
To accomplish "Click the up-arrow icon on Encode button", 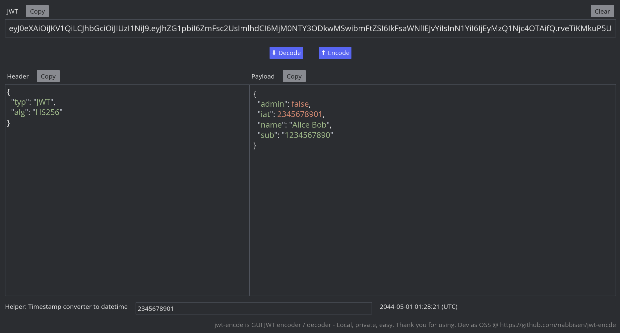I will [323, 52].
